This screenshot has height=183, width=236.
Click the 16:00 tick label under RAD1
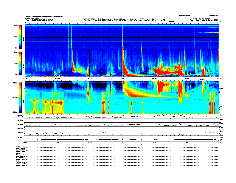(x=154, y=79)
